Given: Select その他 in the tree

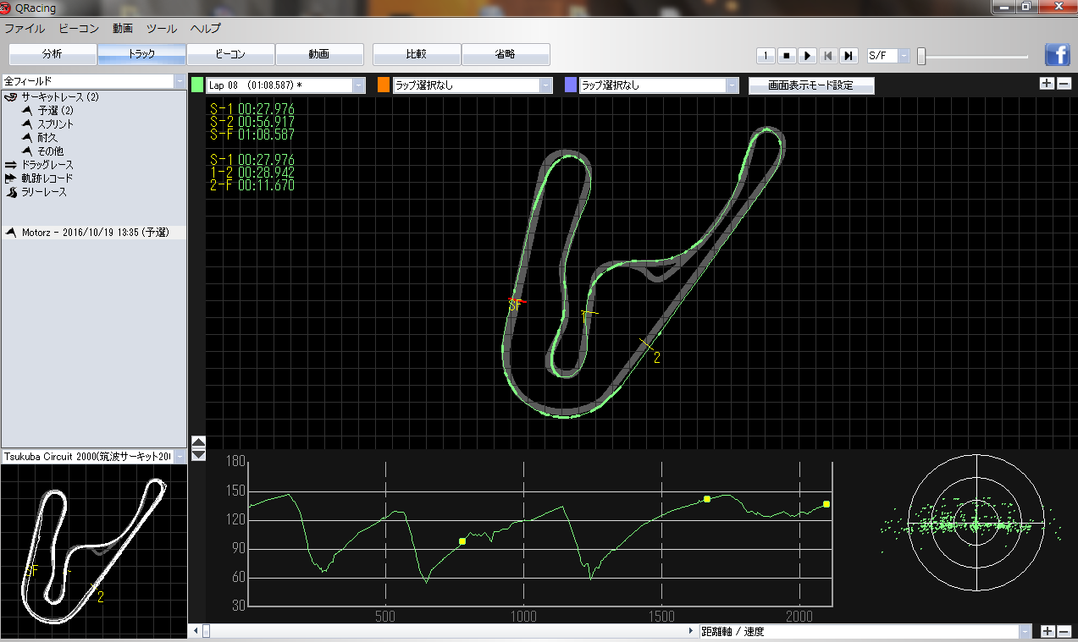Looking at the screenshot, I should [51, 151].
